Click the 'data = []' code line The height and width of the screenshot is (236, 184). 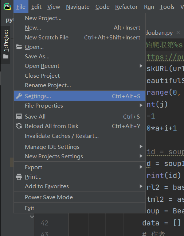(161, 223)
